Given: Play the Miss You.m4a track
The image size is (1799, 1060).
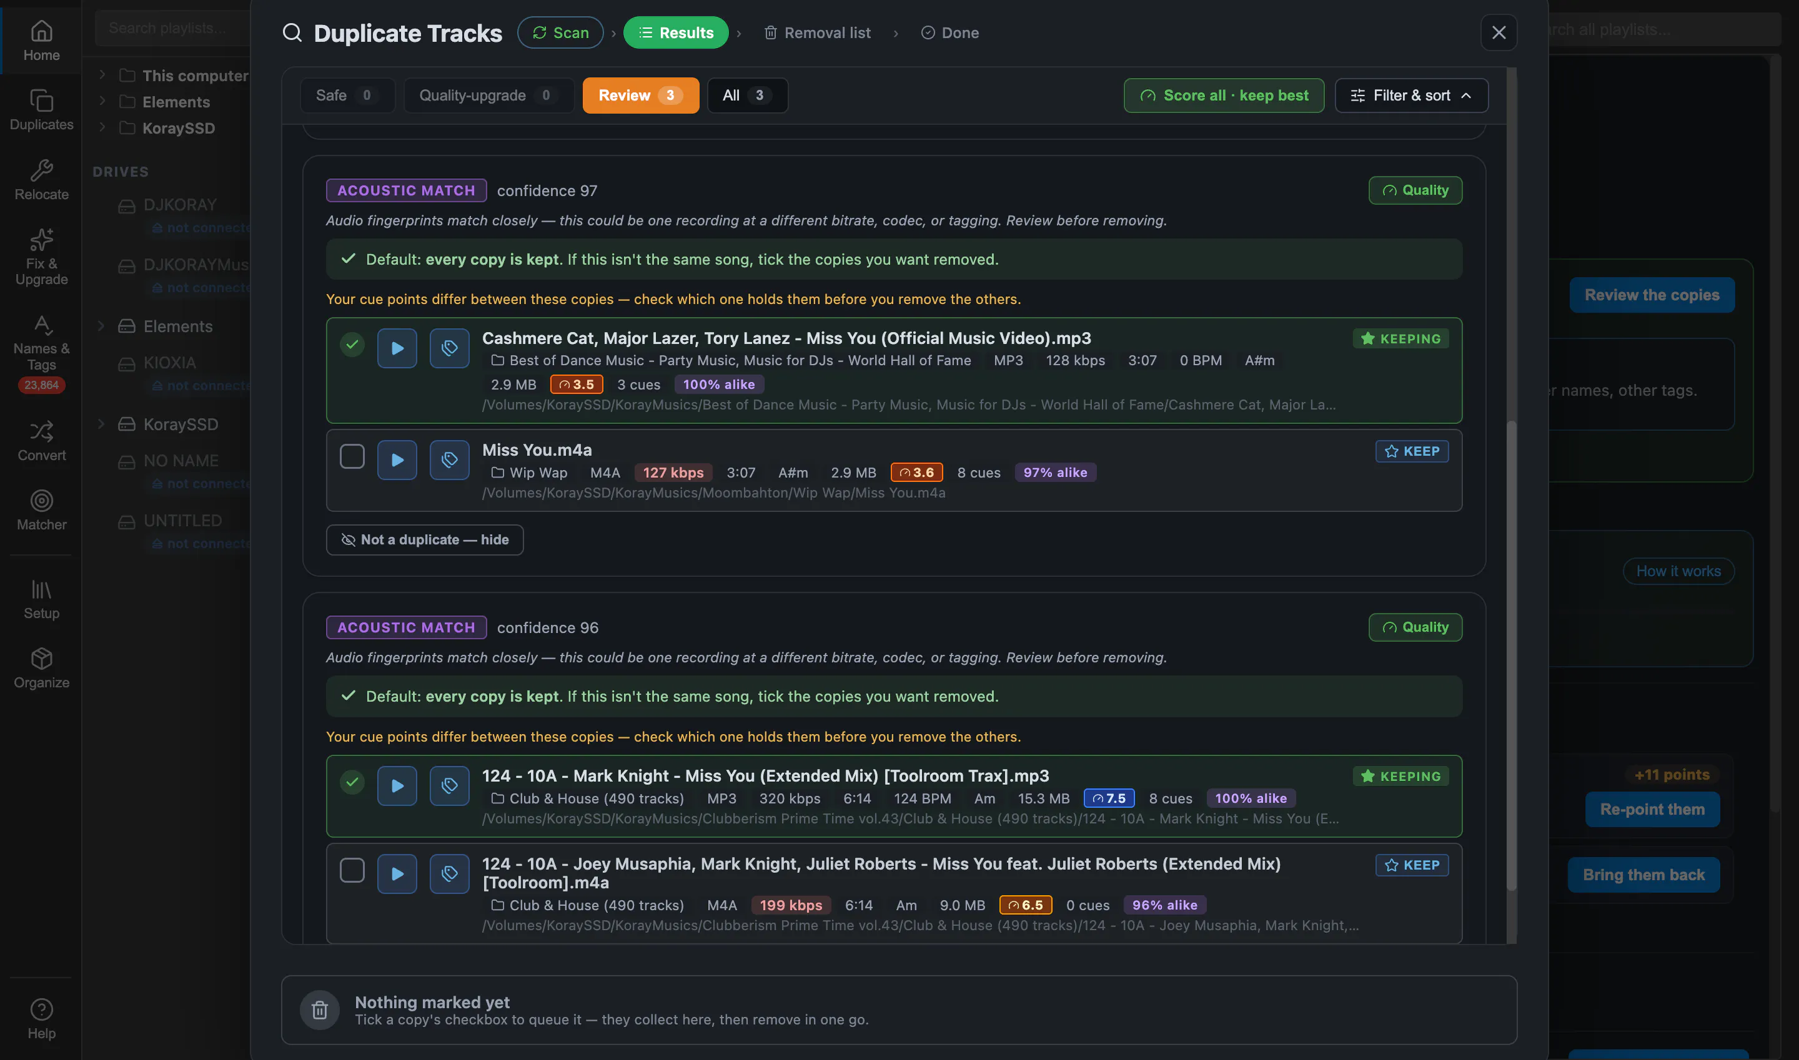Looking at the screenshot, I should (x=397, y=459).
